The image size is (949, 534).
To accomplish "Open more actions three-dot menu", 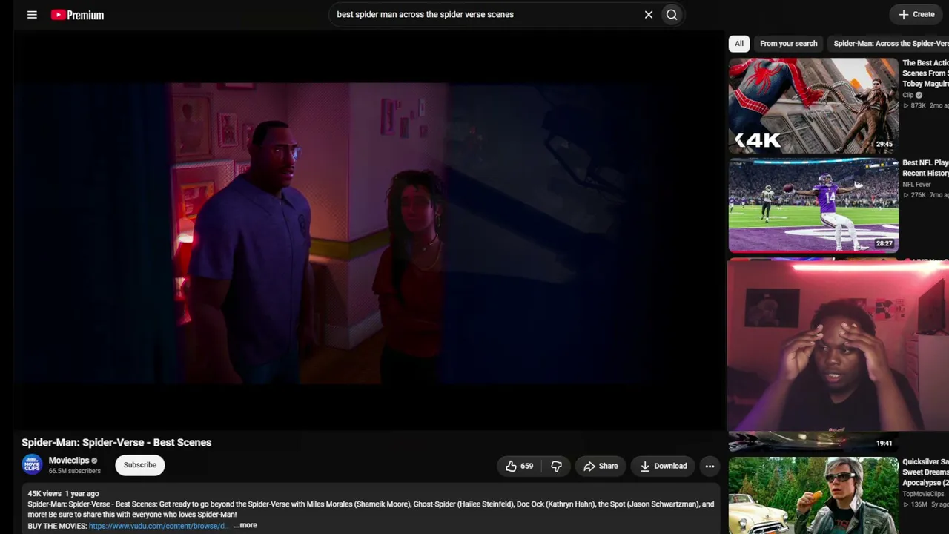I will 710,466.
